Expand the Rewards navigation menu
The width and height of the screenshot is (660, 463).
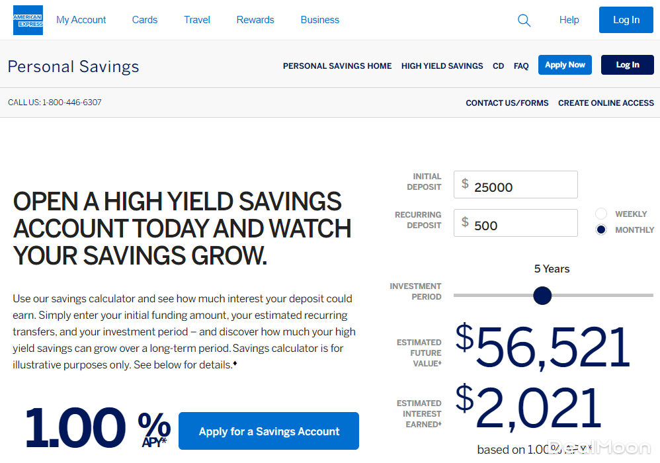pos(255,20)
